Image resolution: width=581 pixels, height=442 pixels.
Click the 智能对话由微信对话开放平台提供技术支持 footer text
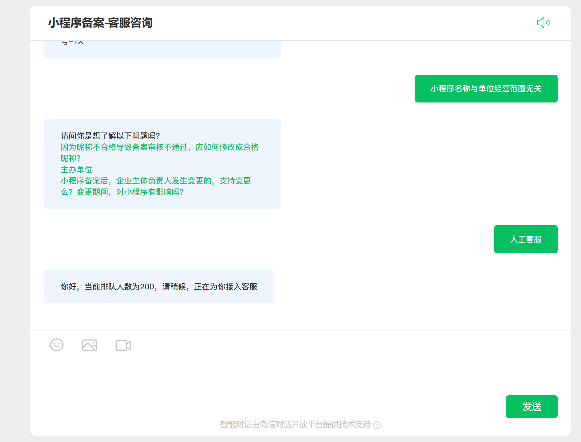click(x=295, y=425)
